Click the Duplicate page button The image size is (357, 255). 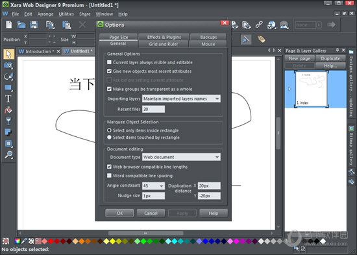point(330,58)
